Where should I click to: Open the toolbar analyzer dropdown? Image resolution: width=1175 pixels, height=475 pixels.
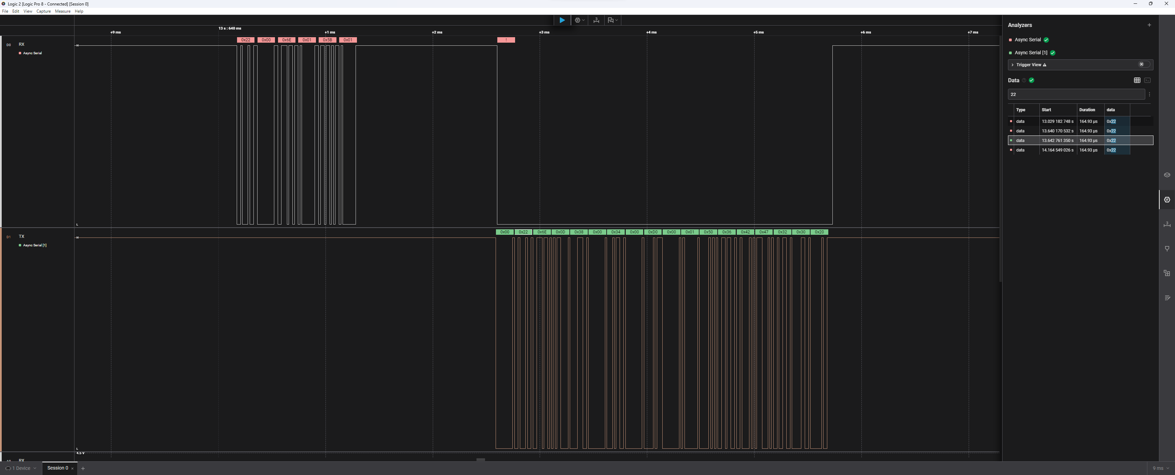580,20
